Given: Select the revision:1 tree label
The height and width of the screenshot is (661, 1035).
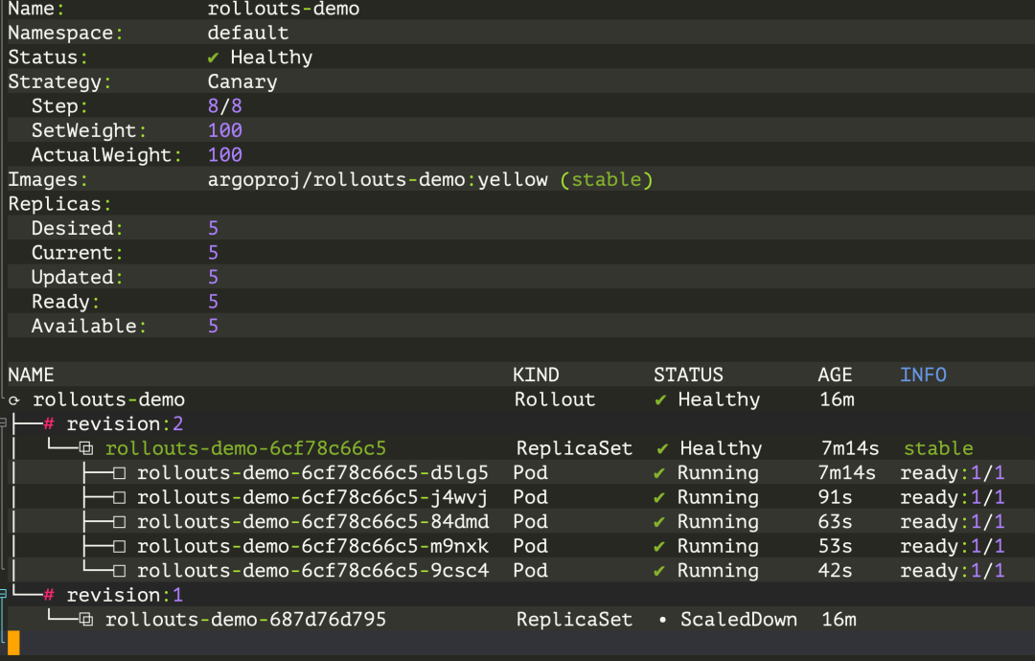Looking at the screenshot, I should 125,595.
